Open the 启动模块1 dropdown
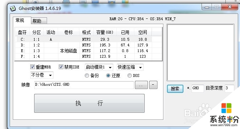The image size is (240, 129). [x=99, y=67]
